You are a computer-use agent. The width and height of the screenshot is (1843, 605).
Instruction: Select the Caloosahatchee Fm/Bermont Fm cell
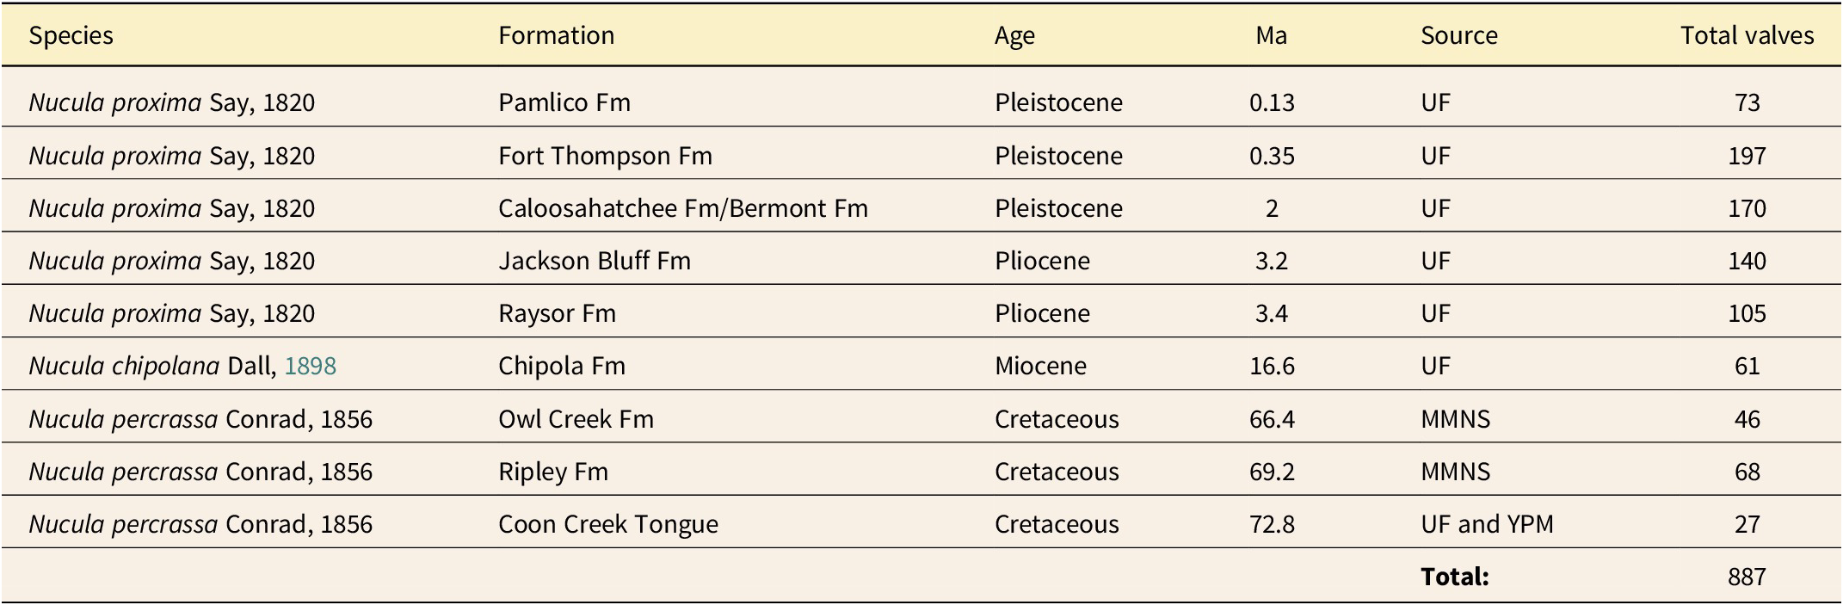[682, 208]
